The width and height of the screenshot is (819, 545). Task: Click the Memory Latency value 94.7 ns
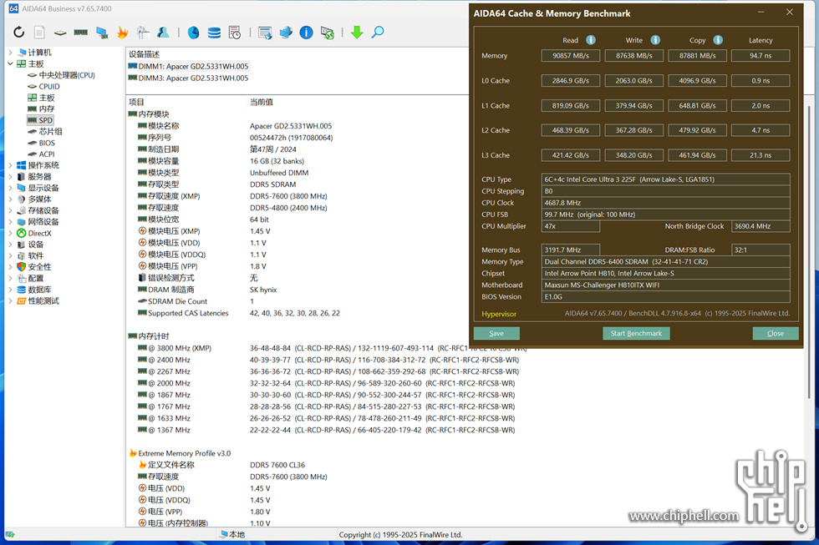tap(760, 56)
